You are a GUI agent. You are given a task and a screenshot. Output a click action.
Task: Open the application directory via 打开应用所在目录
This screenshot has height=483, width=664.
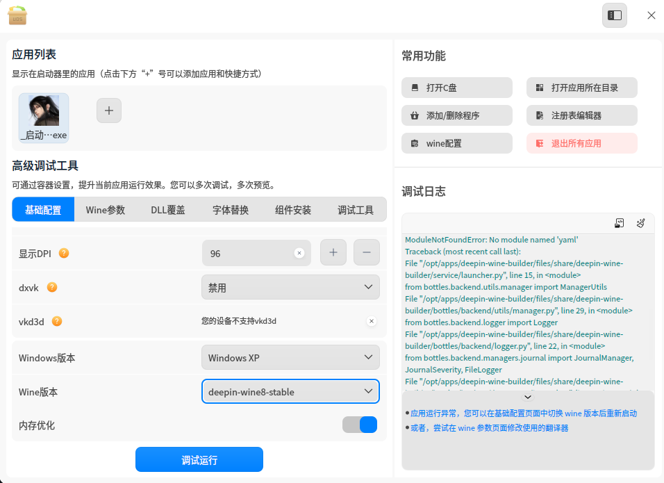coord(581,87)
